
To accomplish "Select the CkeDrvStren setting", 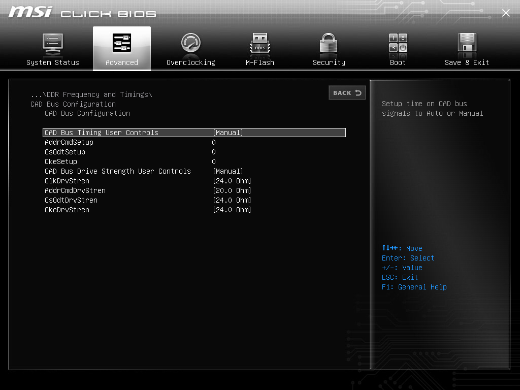I will 67,210.
